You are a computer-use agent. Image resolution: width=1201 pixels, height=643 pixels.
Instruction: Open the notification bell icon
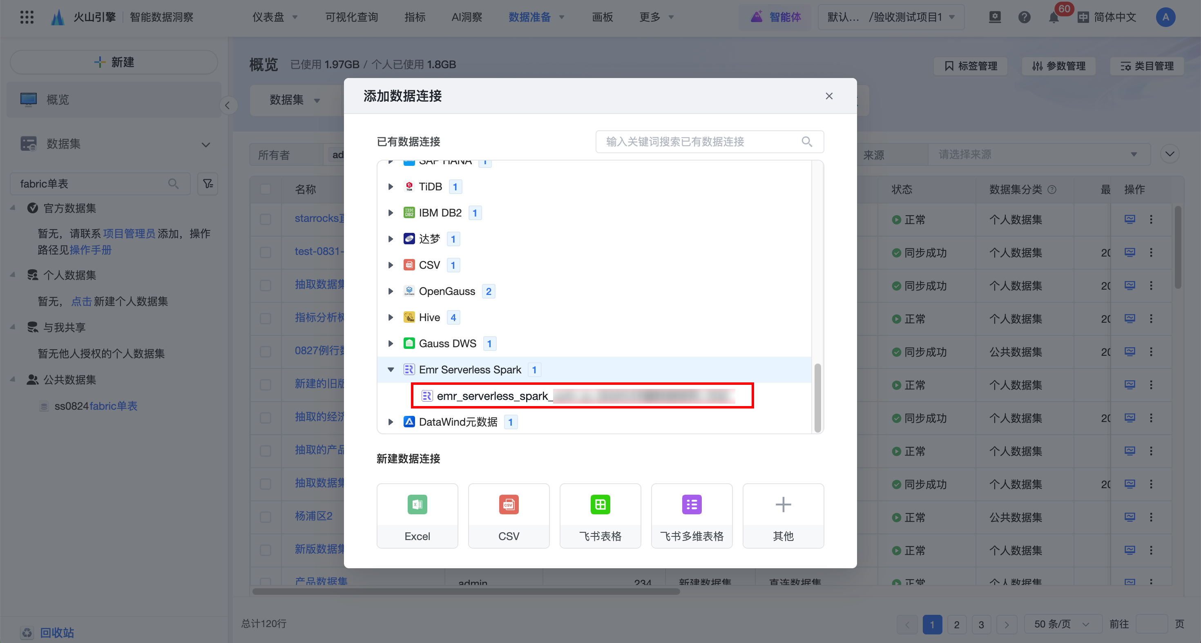(x=1053, y=18)
